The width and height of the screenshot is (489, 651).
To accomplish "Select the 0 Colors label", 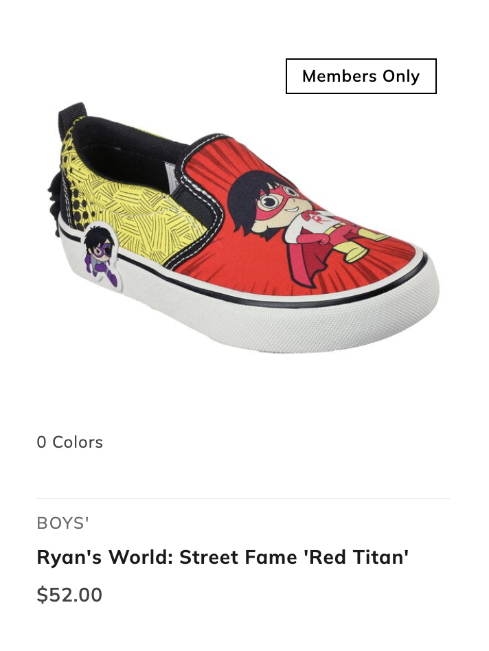I will click(70, 442).
